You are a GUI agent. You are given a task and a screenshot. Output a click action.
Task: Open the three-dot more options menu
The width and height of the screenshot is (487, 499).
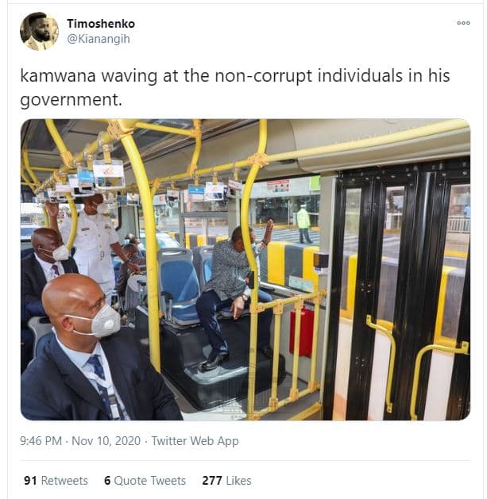(x=463, y=23)
